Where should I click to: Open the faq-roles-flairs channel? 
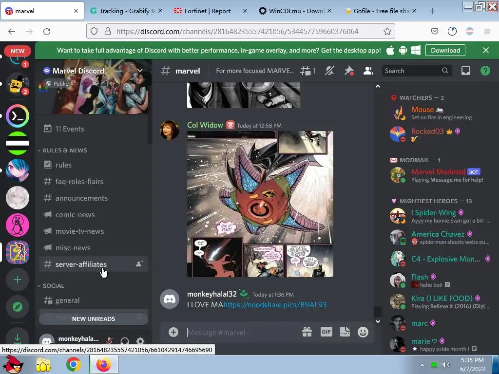(93, 181)
